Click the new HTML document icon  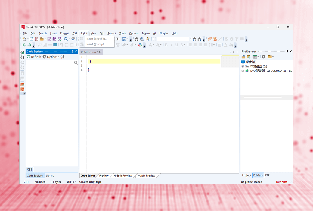pyautogui.click(x=32, y=39)
